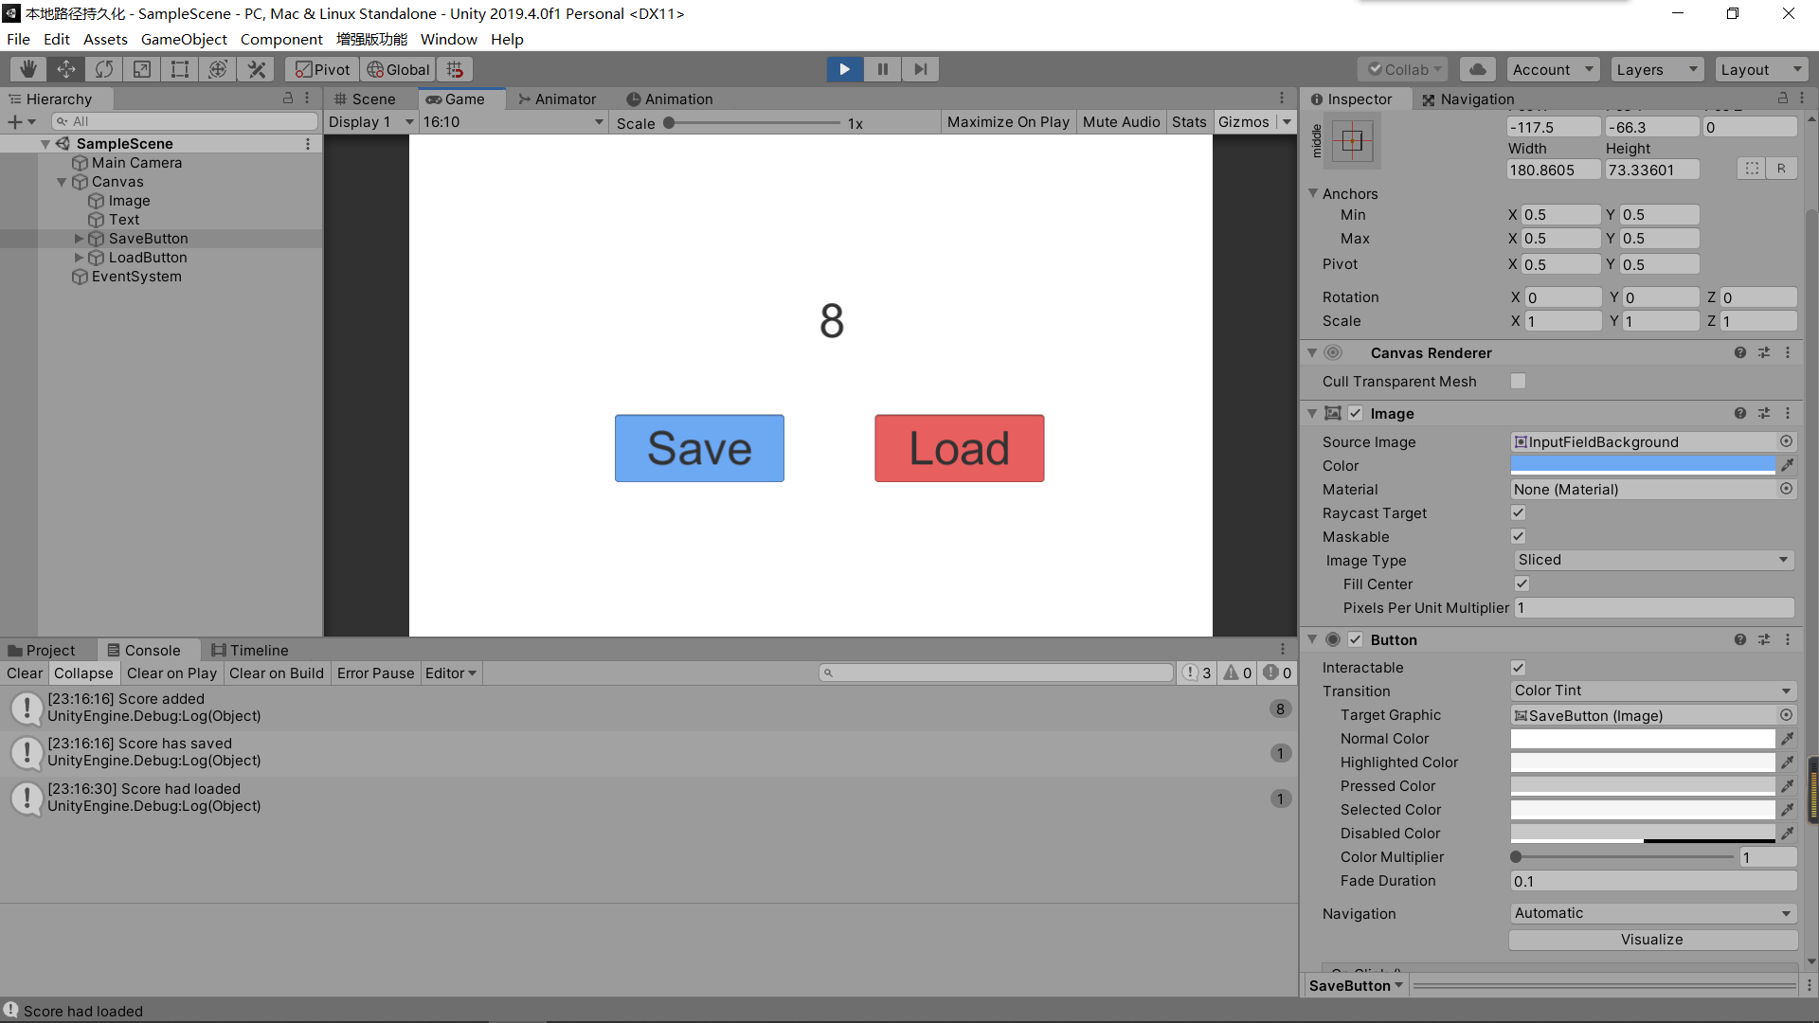Expand the LoadButton hierarchy item

[x=79, y=258]
